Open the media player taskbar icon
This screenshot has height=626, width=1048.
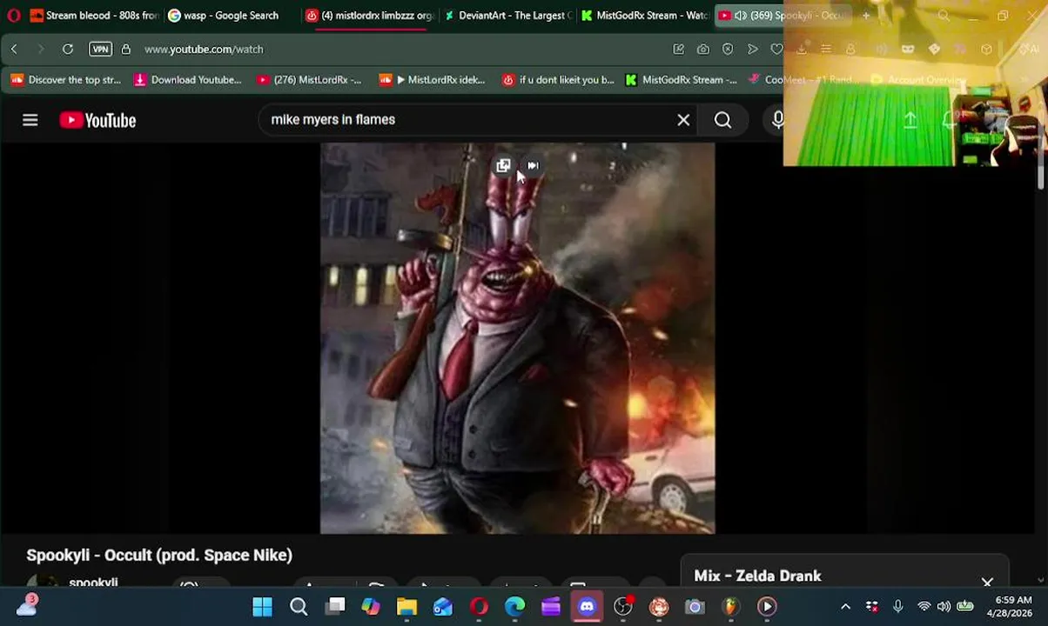(x=767, y=606)
